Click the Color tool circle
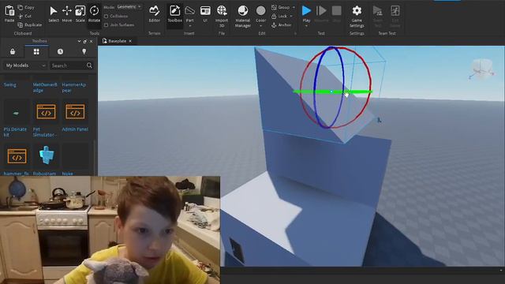Image resolution: width=505 pixels, height=284 pixels. tap(260, 10)
